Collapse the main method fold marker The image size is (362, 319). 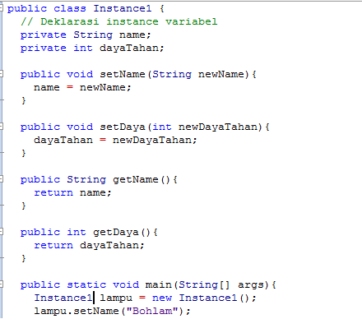[1, 284]
